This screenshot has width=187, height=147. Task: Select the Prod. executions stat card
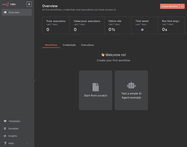(x=55, y=26)
